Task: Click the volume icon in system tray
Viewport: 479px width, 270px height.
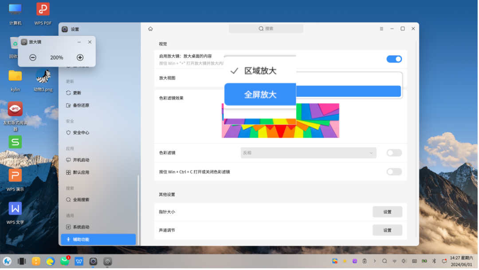Action: point(404,261)
